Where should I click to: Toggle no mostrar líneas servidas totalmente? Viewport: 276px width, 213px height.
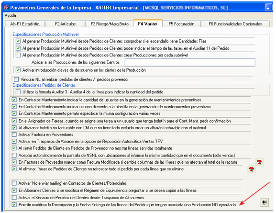14,148
